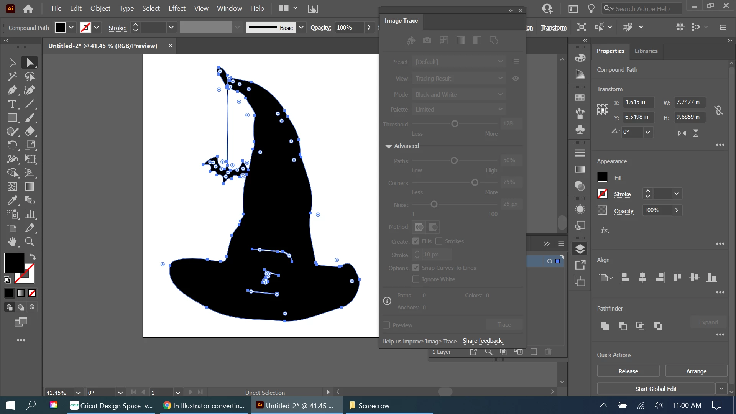
Task: Click the Release button in Quick Actions
Action: (628, 371)
